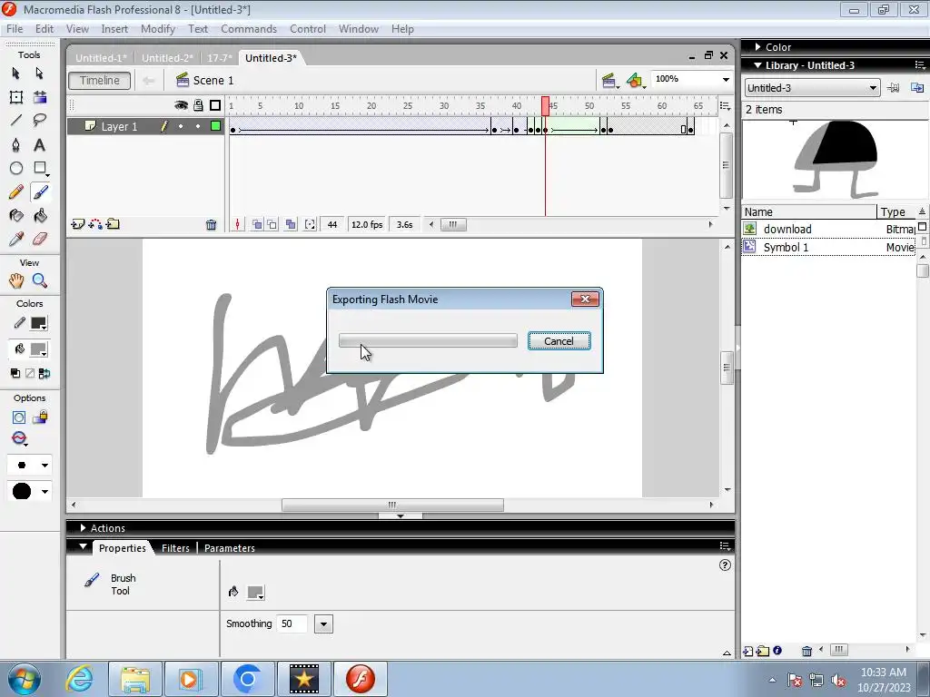Choose the Gradient Transform tool

(40, 97)
